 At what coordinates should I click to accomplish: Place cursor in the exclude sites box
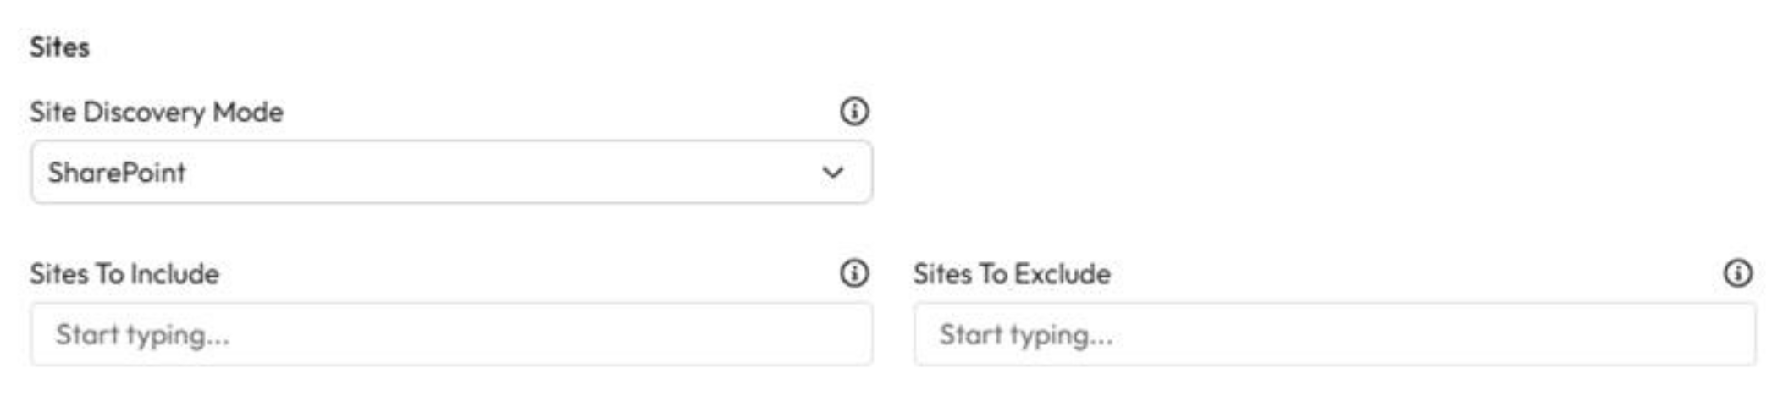coord(1334,335)
